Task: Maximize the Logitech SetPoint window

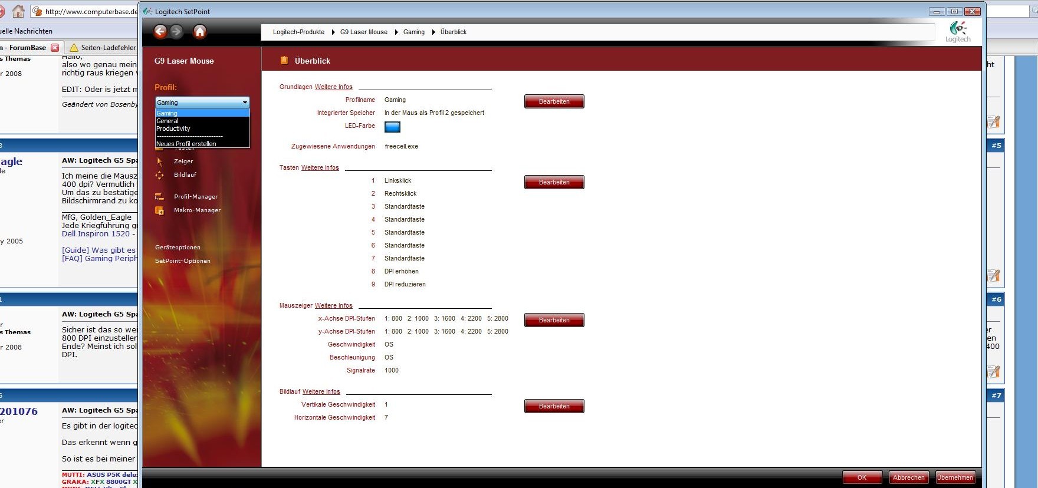Action: (954, 11)
